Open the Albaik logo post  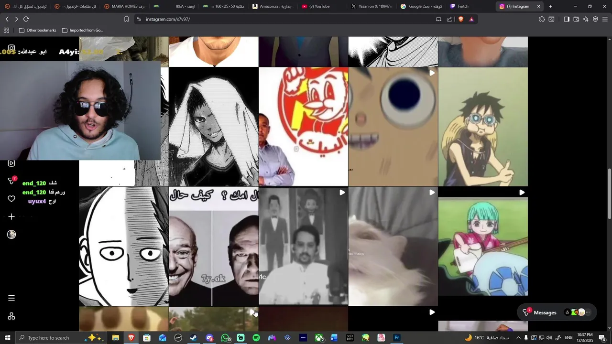tap(303, 127)
